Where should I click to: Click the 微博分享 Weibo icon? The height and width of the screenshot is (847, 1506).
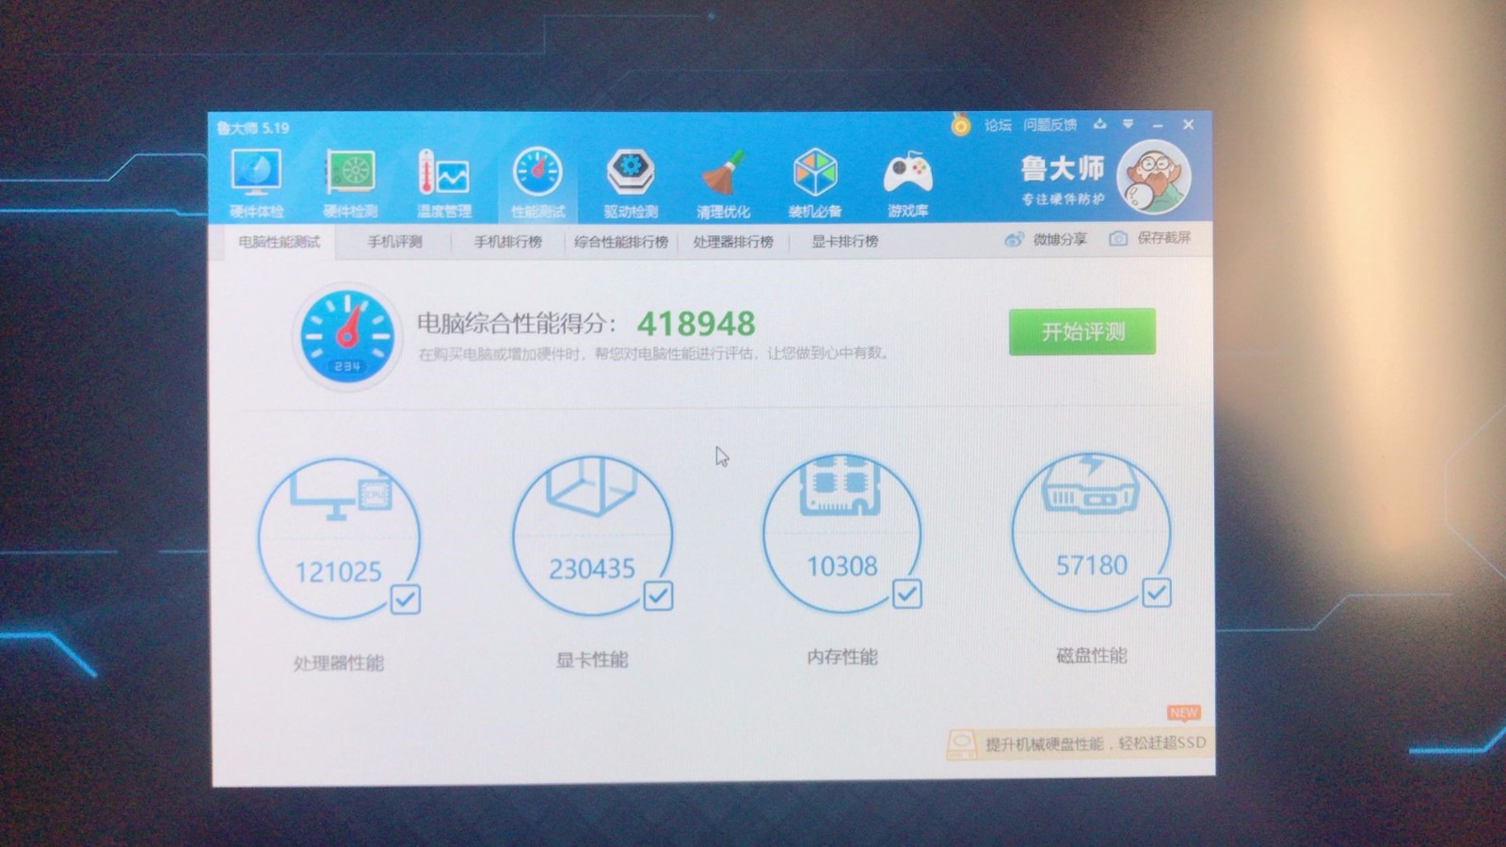(1014, 239)
